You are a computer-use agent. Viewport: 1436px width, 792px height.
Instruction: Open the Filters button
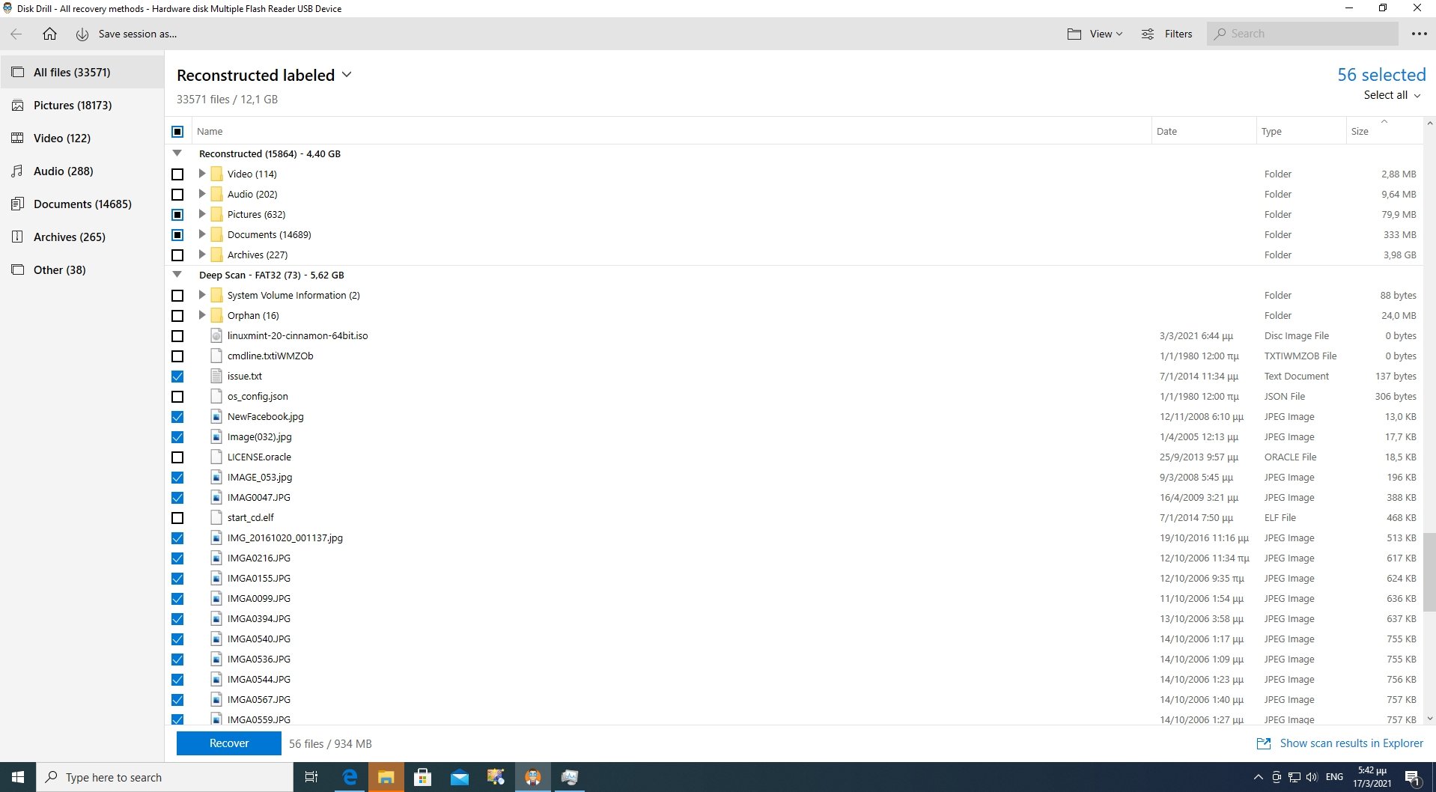[x=1167, y=34]
